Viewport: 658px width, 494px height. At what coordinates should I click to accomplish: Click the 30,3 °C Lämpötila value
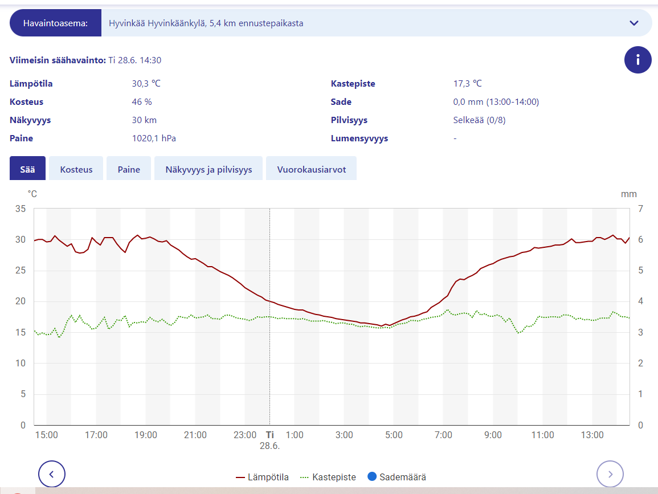pyautogui.click(x=146, y=84)
